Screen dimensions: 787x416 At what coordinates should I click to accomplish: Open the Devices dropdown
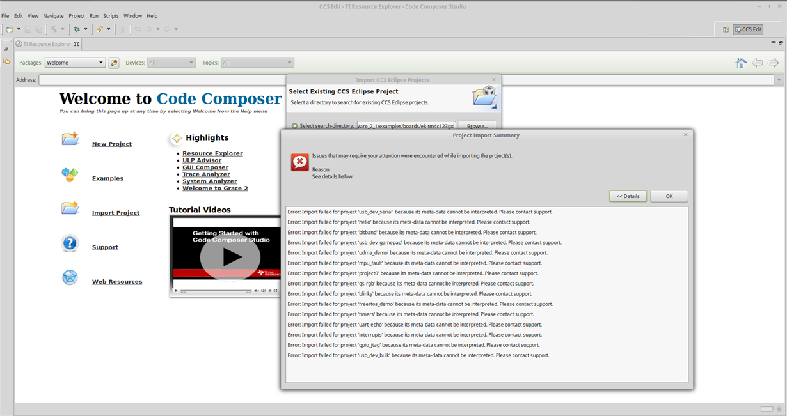171,63
